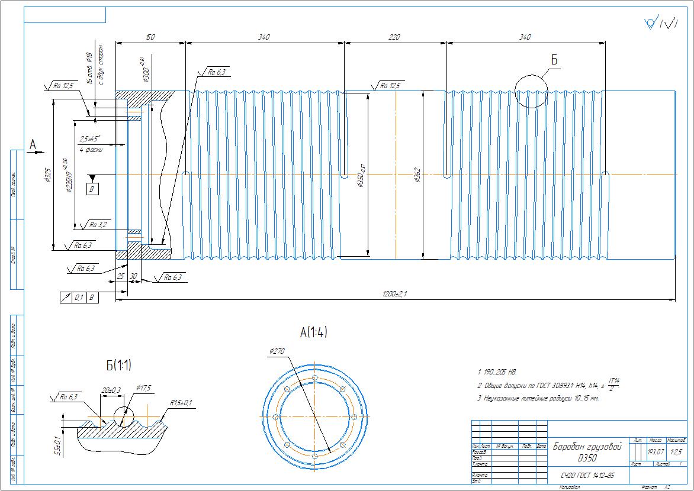Select the datum B triangle marker
Viewport: 694px width, 491px height.
tap(92, 177)
